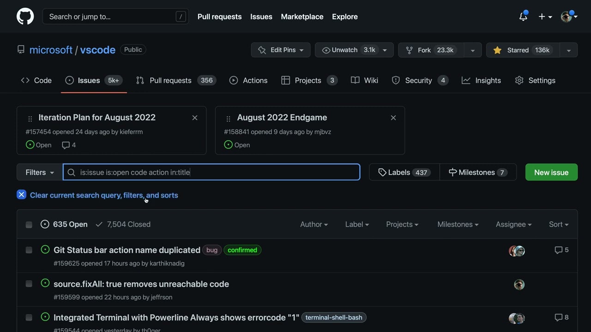Click open-issue icon of Git Status bar row
The width and height of the screenshot is (591, 332).
[x=45, y=249]
